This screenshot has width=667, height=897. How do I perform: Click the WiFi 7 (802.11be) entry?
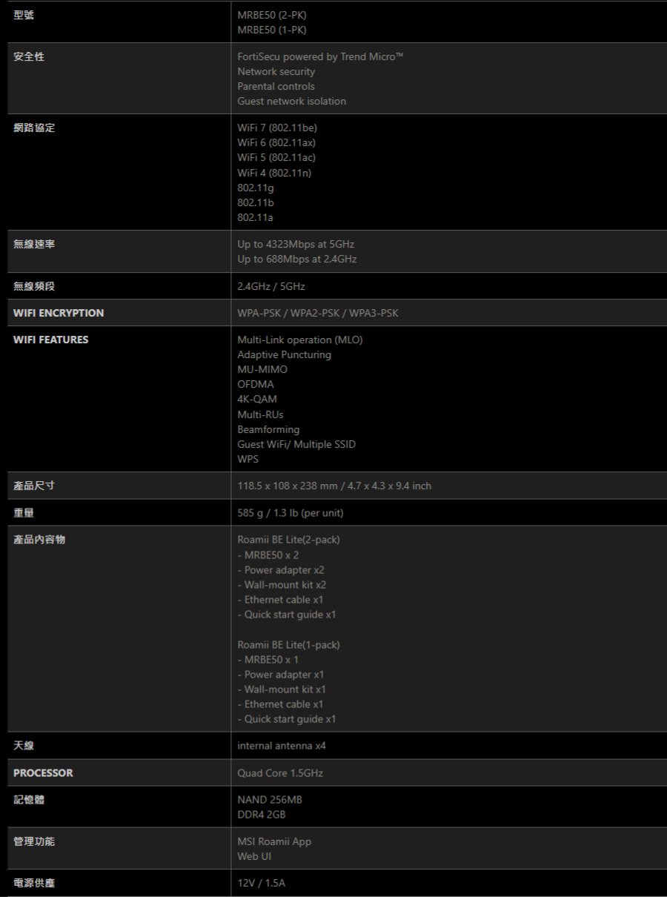tap(277, 128)
